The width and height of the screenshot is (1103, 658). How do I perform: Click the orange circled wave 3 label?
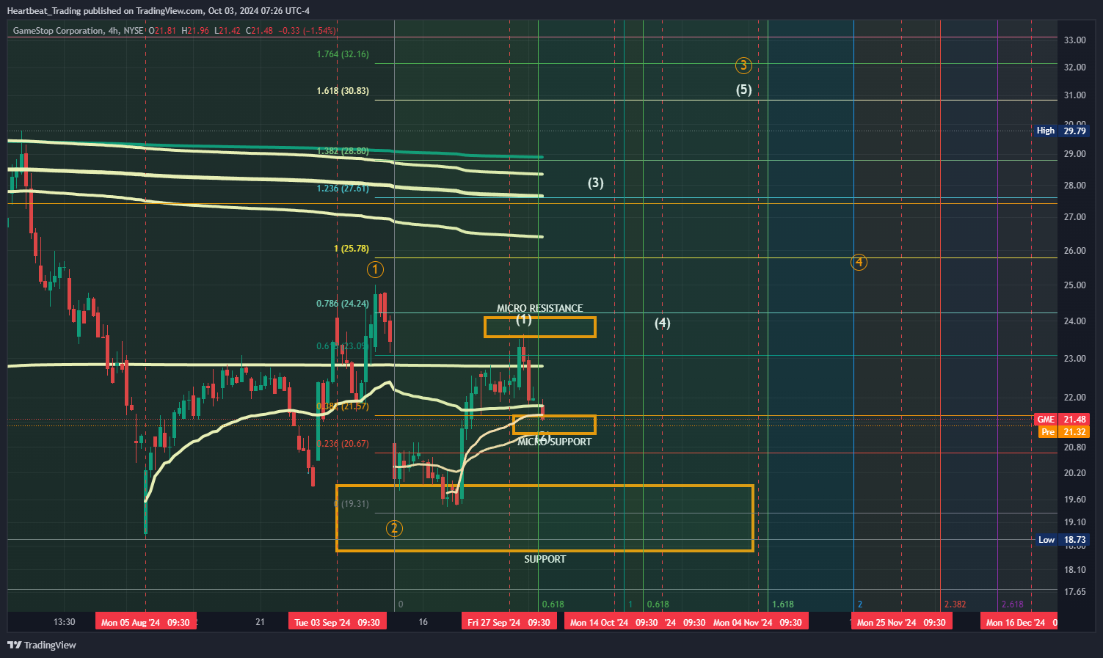tap(743, 65)
